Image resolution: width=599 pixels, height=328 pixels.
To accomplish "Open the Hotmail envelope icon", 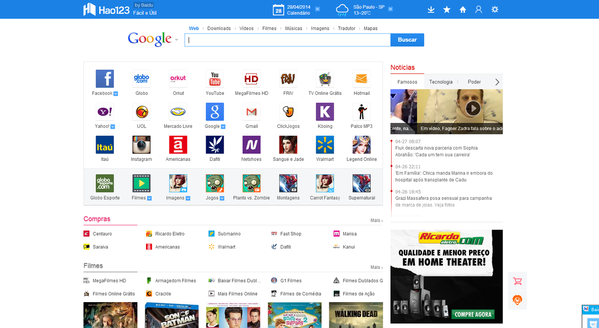I will (362, 79).
